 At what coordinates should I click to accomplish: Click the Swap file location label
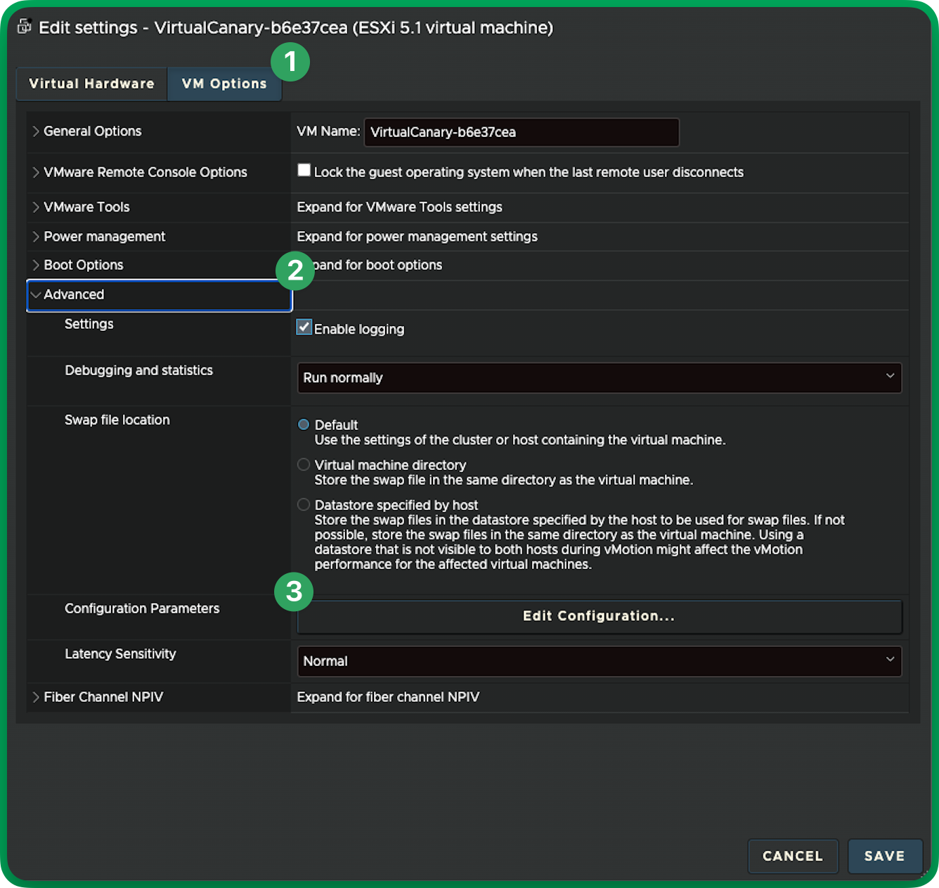[117, 420]
